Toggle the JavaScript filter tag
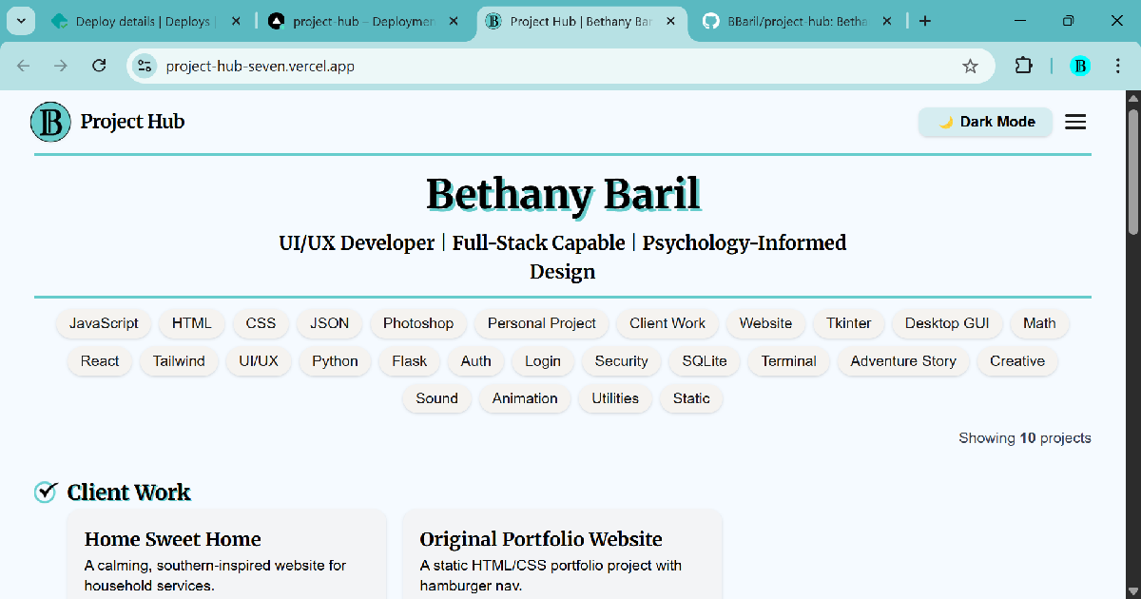1141x599 pixels. 103,323
